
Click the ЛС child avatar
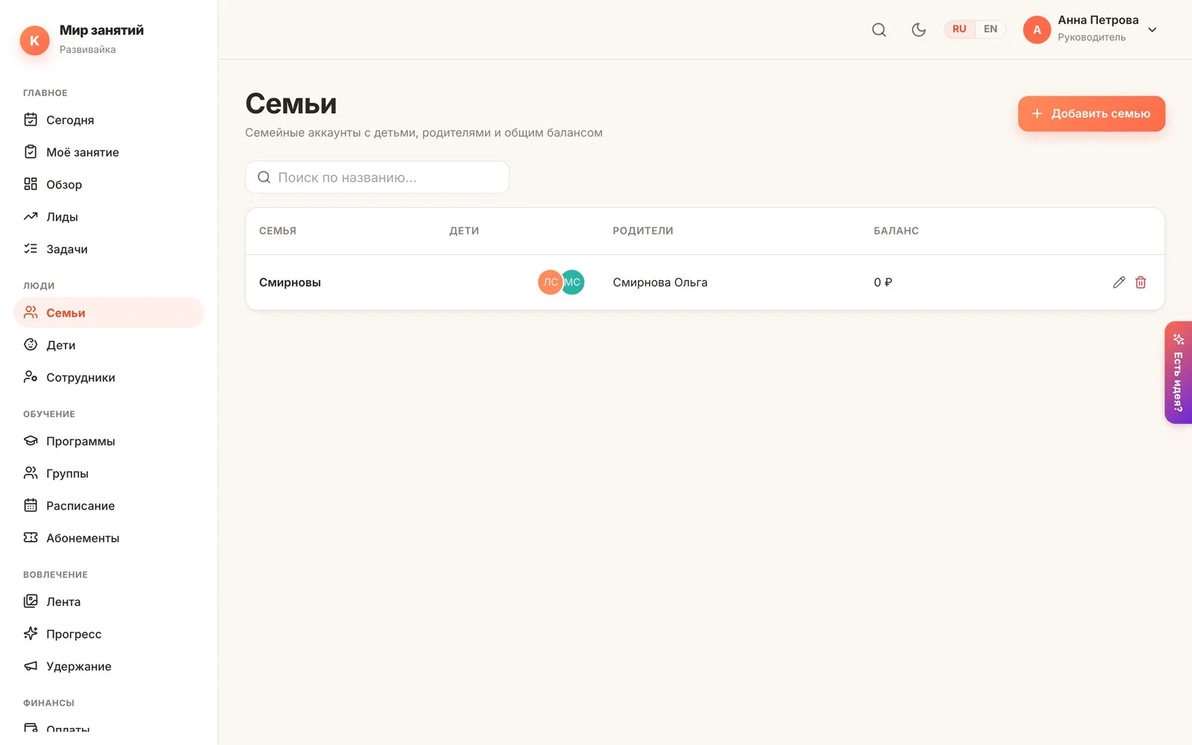[x=550, y=282]
